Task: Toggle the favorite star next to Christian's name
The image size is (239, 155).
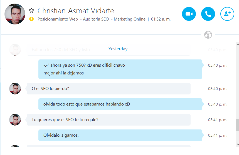Action: tap(31, 11)
